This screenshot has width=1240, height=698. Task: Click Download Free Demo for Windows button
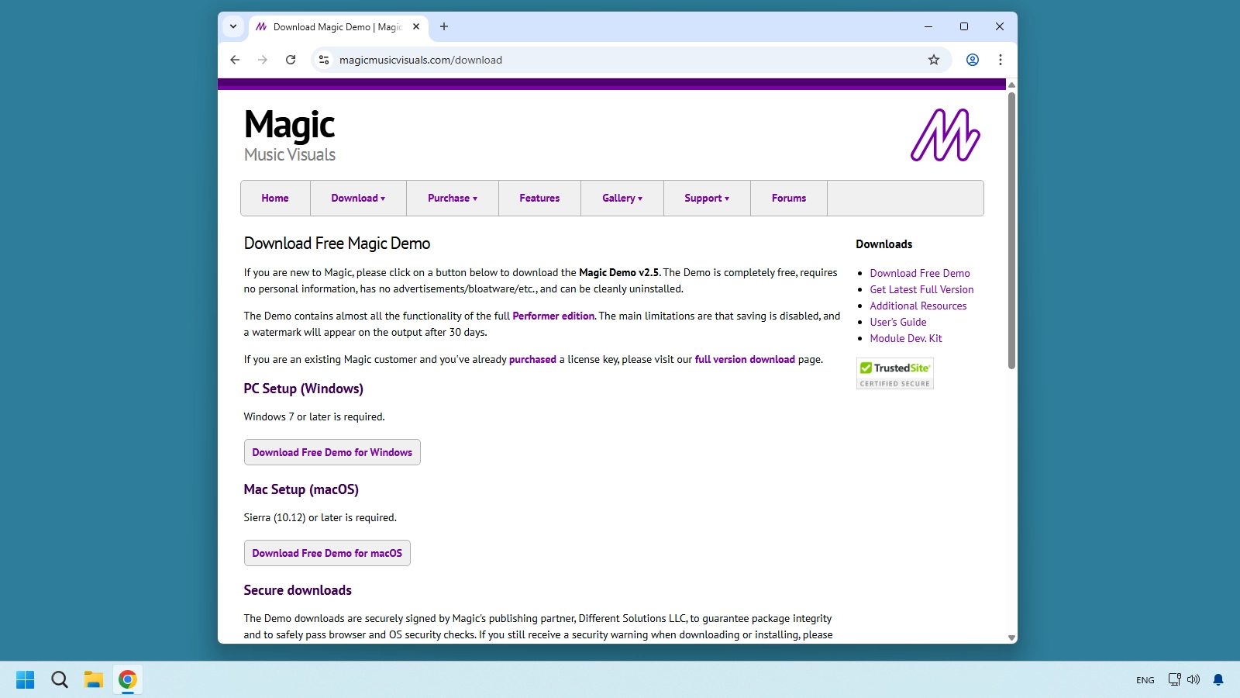point(332,452)
